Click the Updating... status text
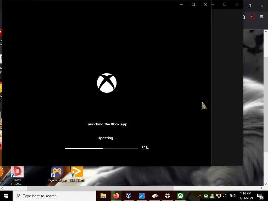268x201 pixels. tap(107, 138)
